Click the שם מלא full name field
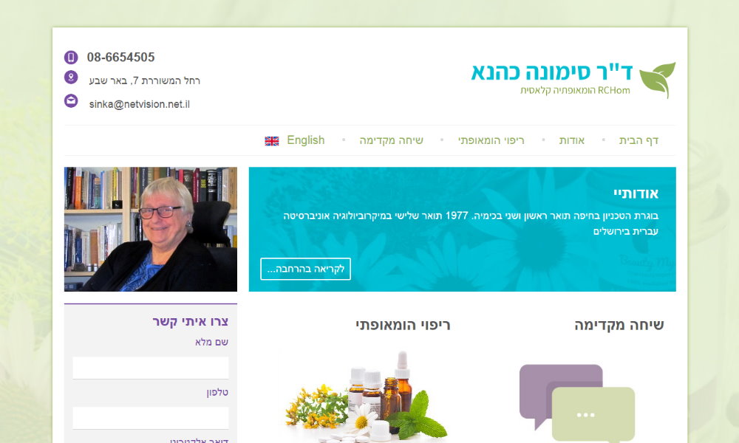The width and height of the screenshot is (739, 443). click(151, 368)
